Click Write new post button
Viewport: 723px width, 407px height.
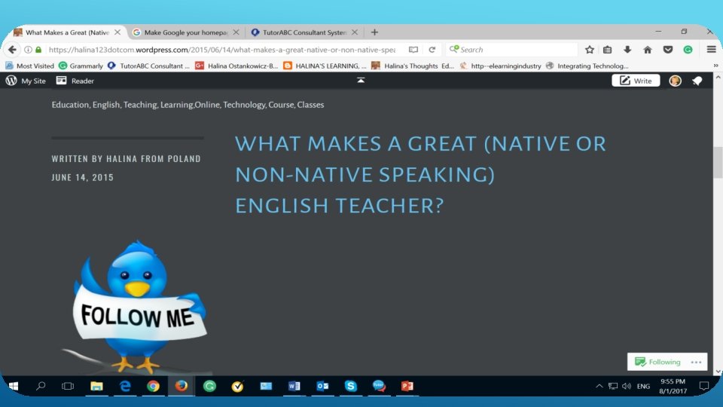coord(636,81)
